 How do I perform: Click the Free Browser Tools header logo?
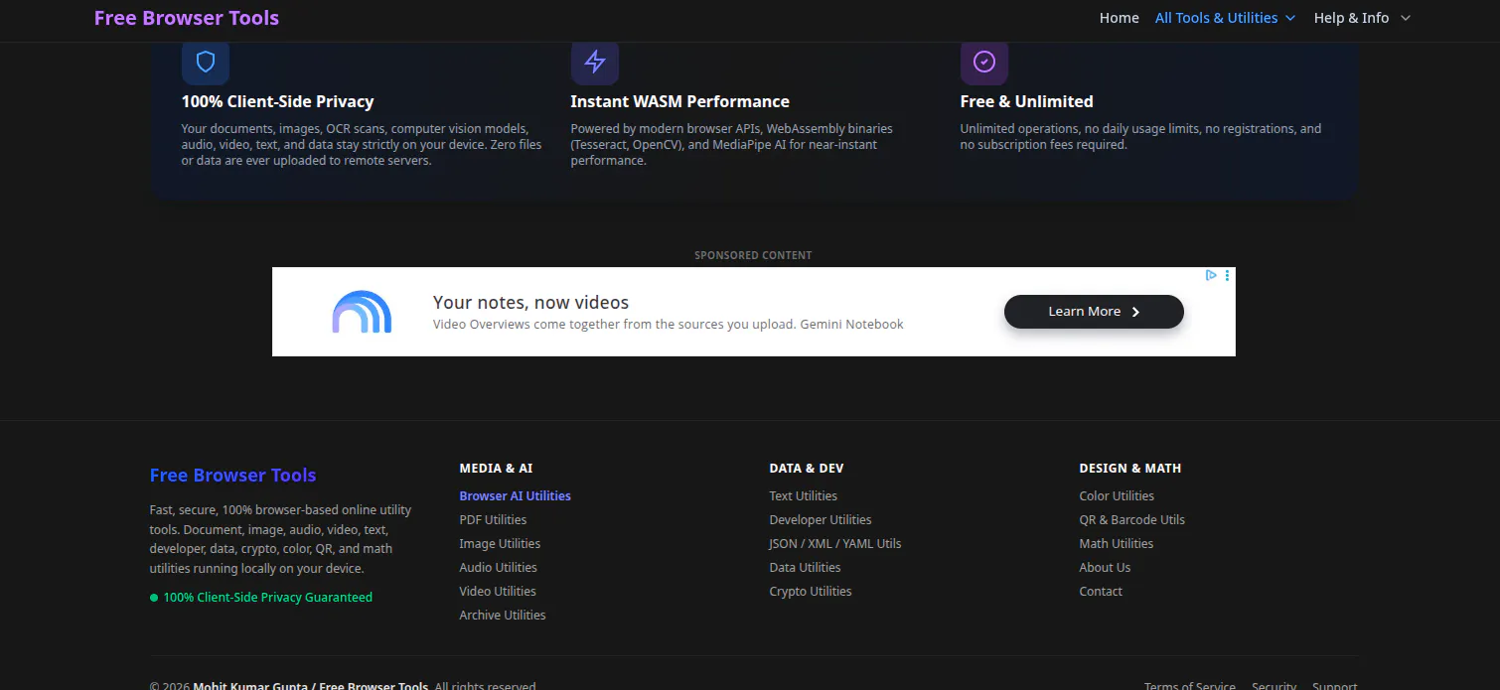pyautogui.click(x=187, y=18)
